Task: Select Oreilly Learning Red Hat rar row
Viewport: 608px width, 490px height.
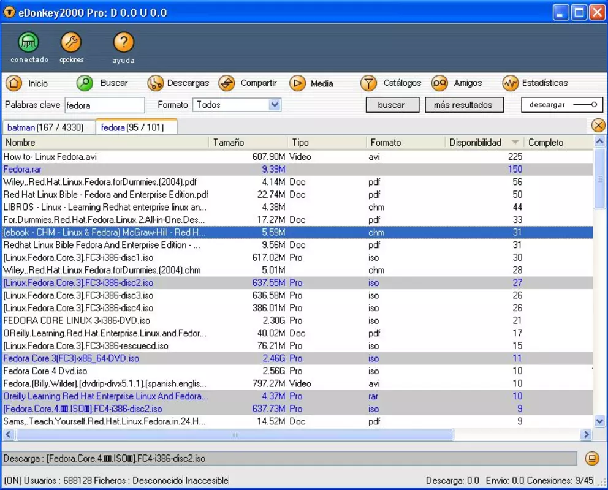Action: pos(298,396)
